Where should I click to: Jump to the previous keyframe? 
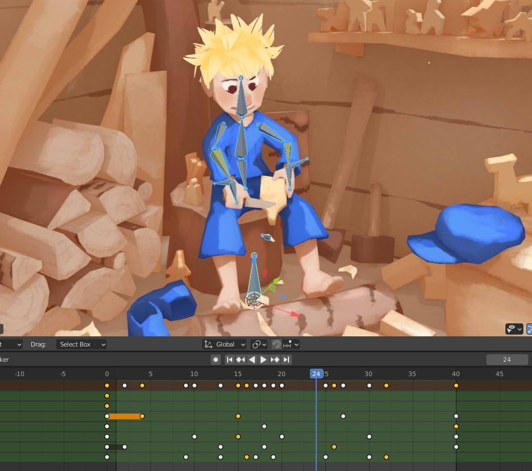(x=241, y=360)
